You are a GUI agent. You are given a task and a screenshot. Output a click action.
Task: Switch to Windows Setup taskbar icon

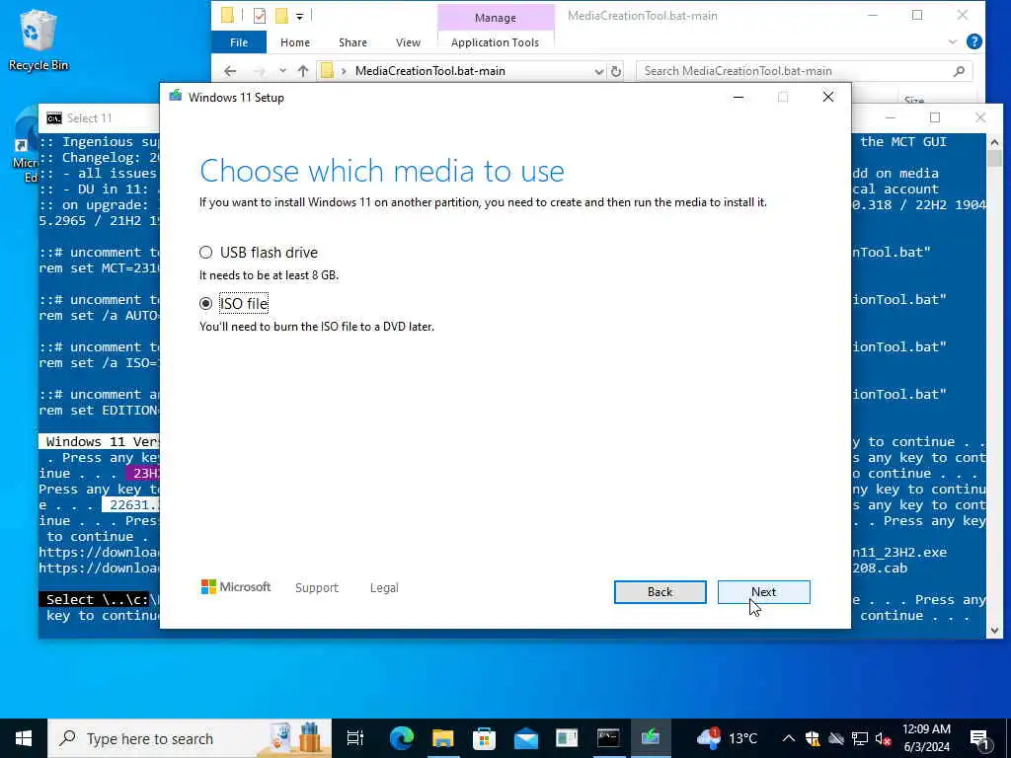point(650,738)
